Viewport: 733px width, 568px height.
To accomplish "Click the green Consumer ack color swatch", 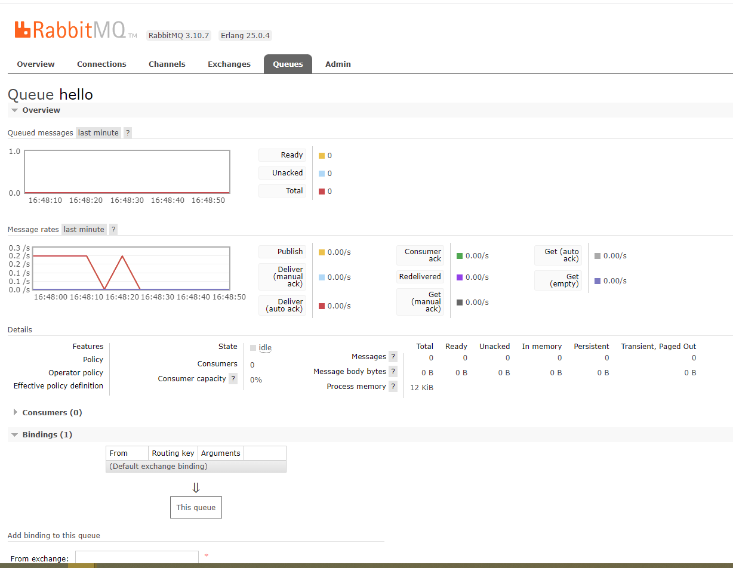I will point(460,256).
